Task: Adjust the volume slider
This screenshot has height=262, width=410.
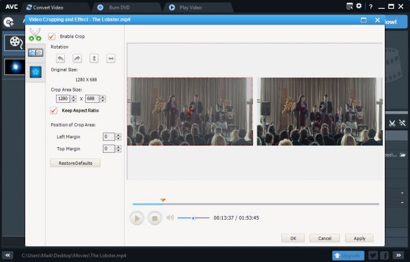Action: coord(193,218)
